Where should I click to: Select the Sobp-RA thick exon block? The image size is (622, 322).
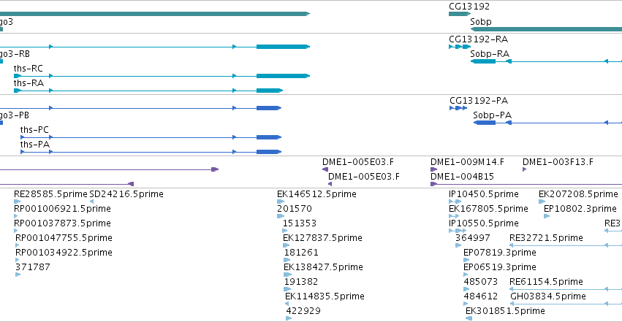483,61
